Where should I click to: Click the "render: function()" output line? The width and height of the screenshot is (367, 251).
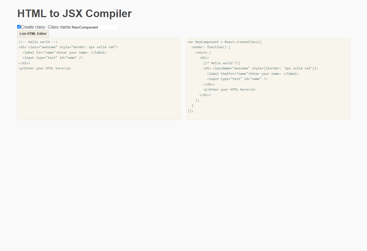(211, 47)
